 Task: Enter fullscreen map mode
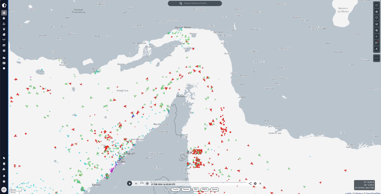point(377,58)
